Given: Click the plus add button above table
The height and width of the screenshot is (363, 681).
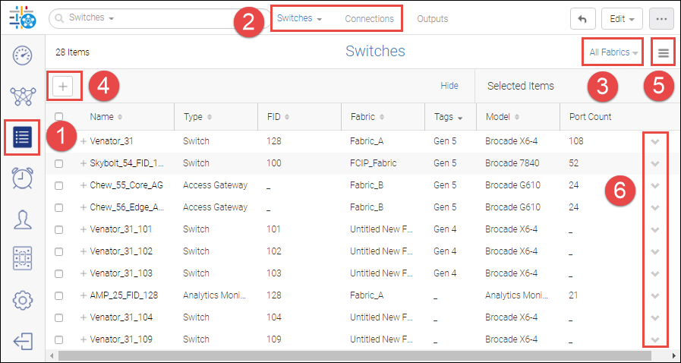Looking at the screenshot, I should pyautogui.click(x=63, y=87).
